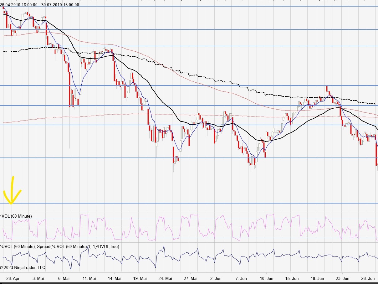Screen dimensions: 378x284
Task: Click the 3. Mai date label
Action: point(38,278)
